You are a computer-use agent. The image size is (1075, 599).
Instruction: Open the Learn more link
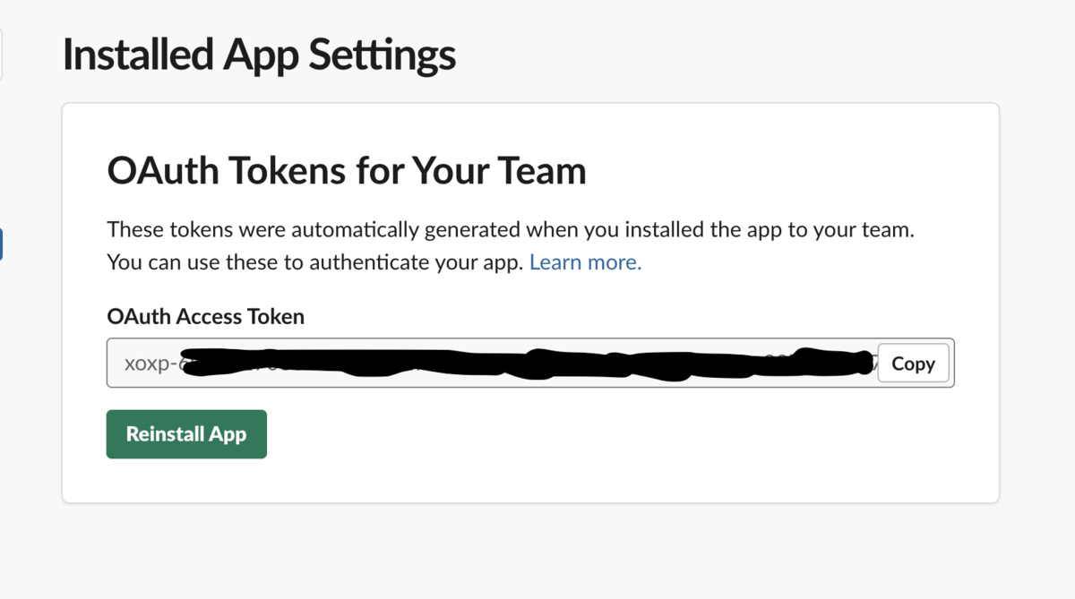click(585, 262)
